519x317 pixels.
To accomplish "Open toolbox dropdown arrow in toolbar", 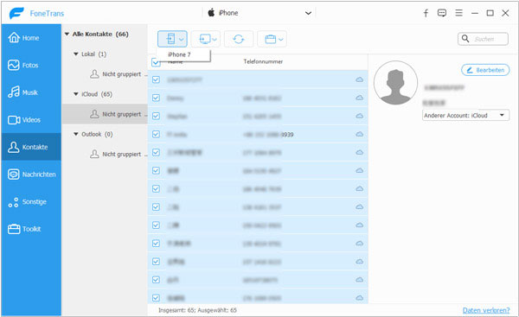I will click(x=280, y=40).
